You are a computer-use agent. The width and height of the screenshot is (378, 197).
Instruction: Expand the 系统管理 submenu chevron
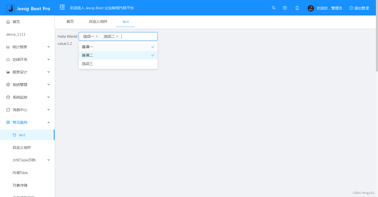tap(49, 85)
